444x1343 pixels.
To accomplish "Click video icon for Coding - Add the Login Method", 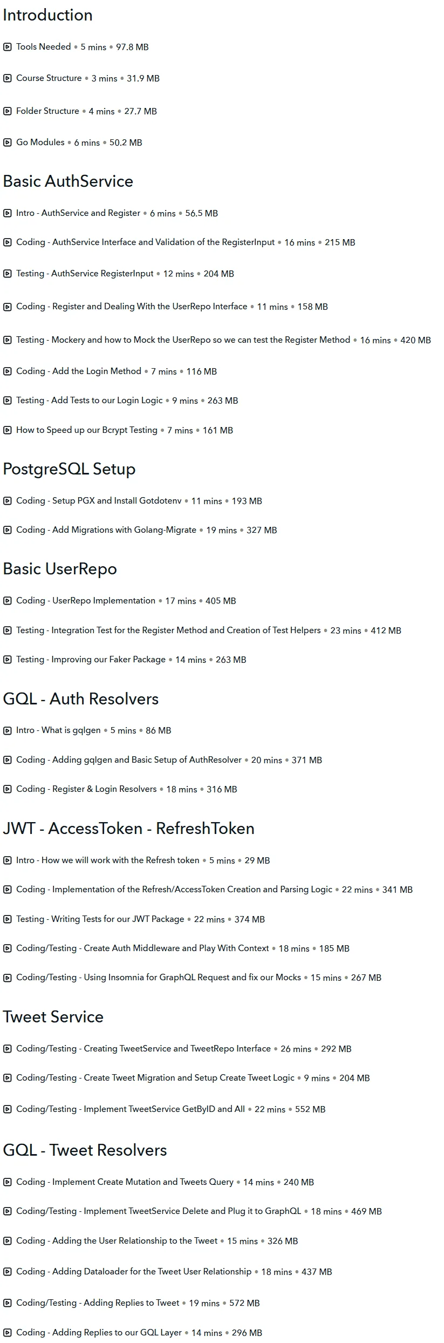I will [x=8, y=371].
